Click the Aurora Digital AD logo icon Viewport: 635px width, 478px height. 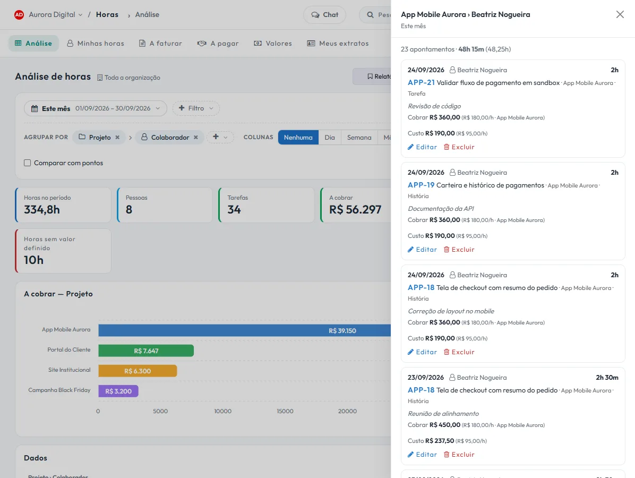click(x=19, y=14)
